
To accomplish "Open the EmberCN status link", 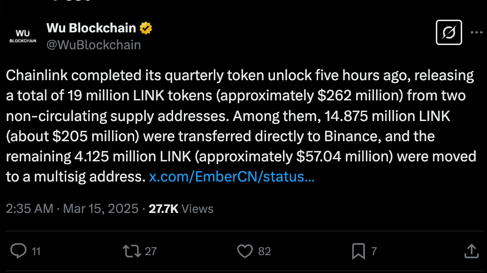I will [232, 176].
